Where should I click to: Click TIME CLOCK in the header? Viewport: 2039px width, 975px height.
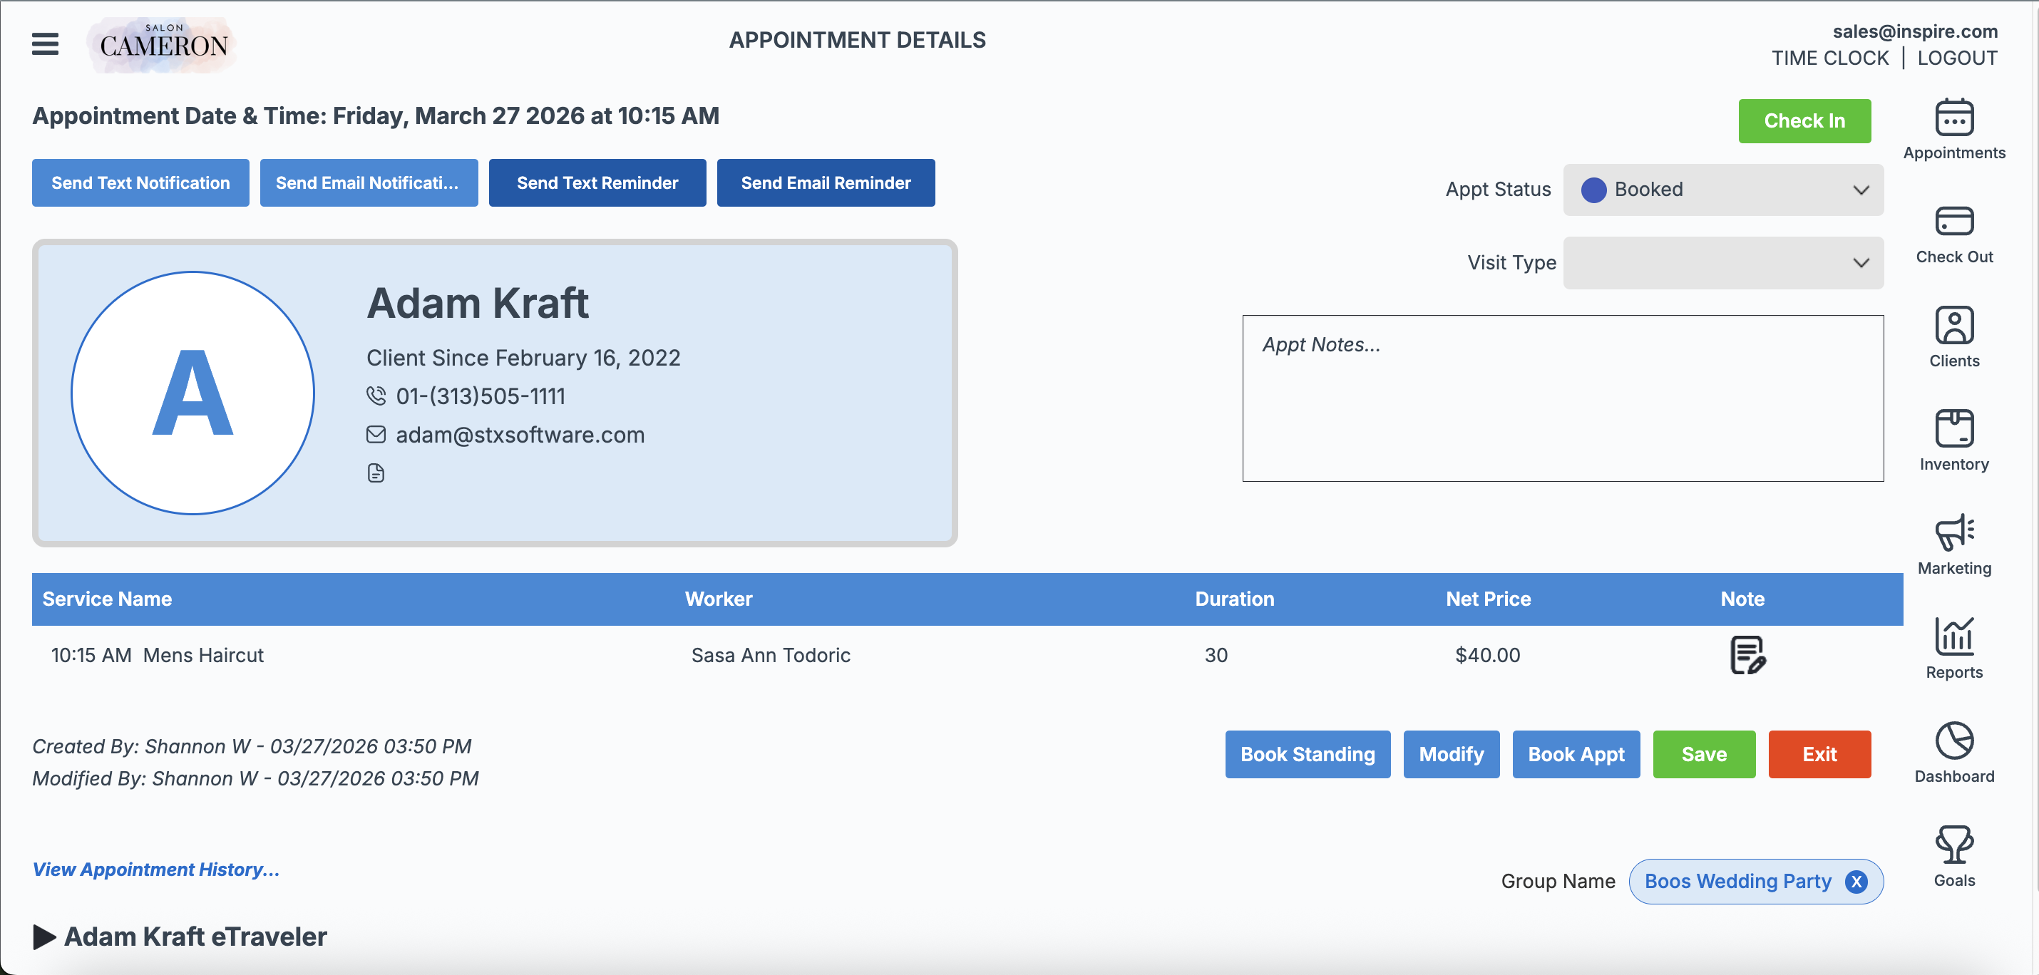pyautogui.click(x=1829, y=58)
